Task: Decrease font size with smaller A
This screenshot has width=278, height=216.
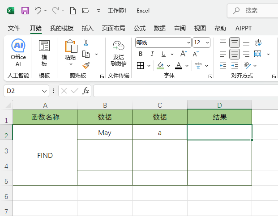Action: coord(196,54)
